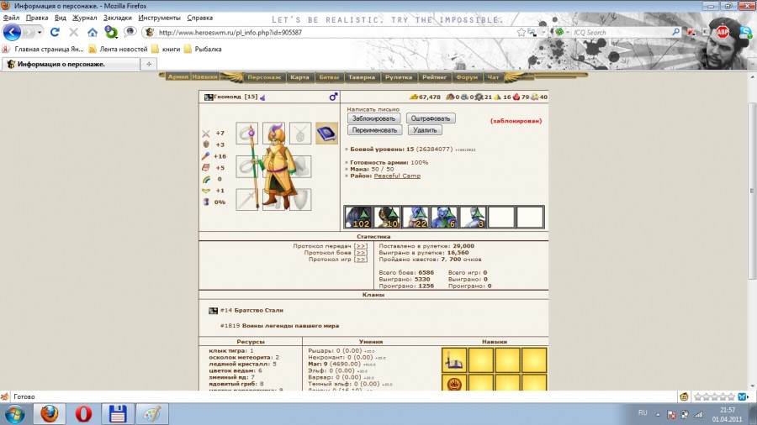Open the Чат game menu item
This screenshot has width=757, height=425.
(493, 77)
